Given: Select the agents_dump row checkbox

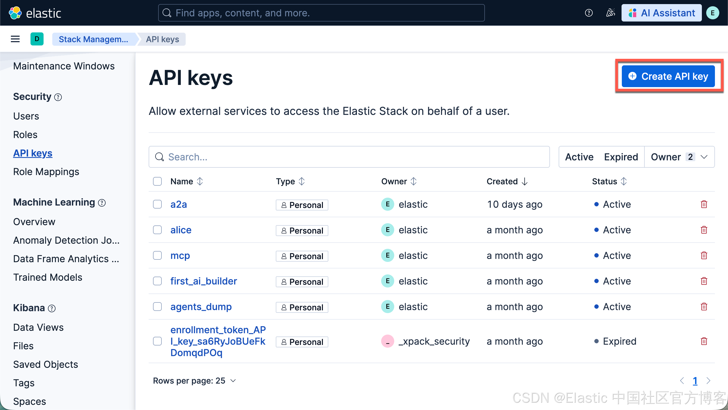Looking at the screenshot, I should tap(157, 307).
